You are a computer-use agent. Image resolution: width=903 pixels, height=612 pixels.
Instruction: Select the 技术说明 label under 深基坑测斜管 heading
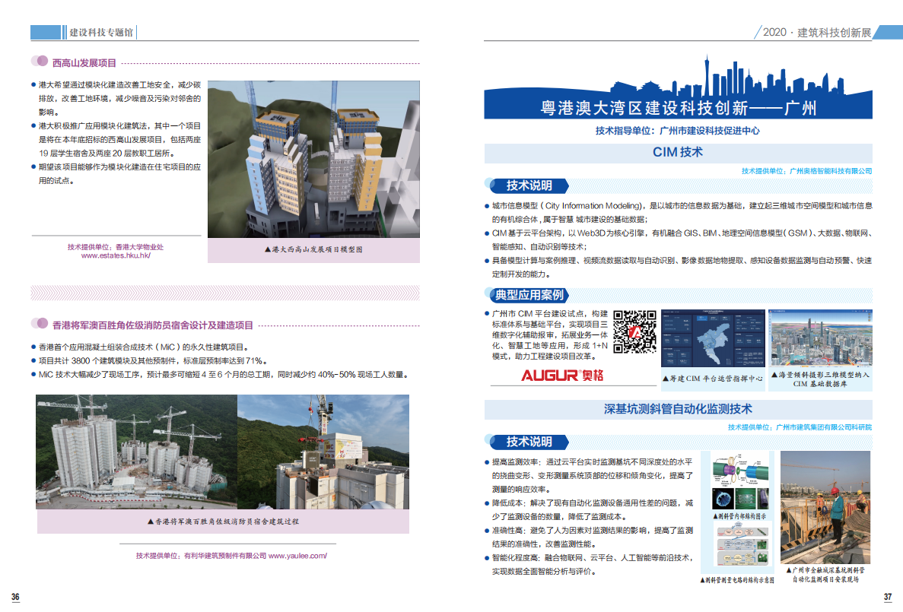[x=529, y=442]
